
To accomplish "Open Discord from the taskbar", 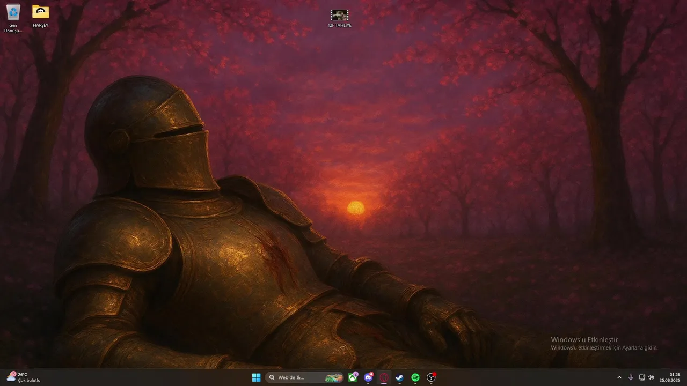I will click(368, 377).
